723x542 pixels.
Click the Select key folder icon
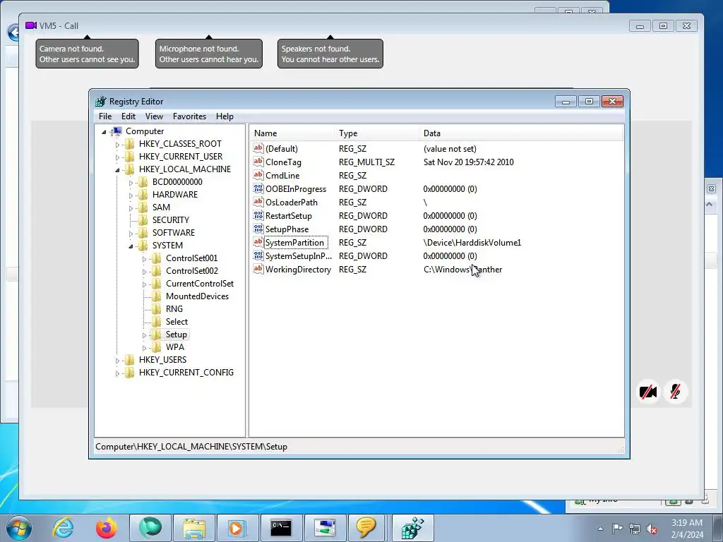[157, 321]
